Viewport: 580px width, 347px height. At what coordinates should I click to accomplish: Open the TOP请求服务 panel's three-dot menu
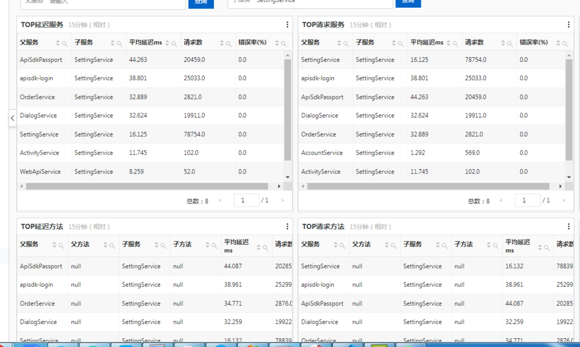click(x=568, y=25)
